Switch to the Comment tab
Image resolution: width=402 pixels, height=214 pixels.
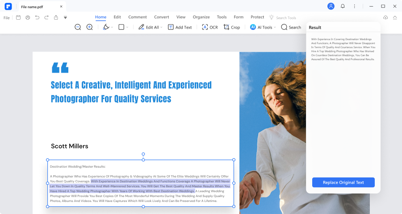(x=138, y=17)
